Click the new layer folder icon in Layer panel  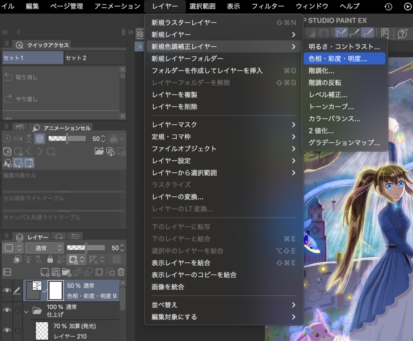coord(67,272)
